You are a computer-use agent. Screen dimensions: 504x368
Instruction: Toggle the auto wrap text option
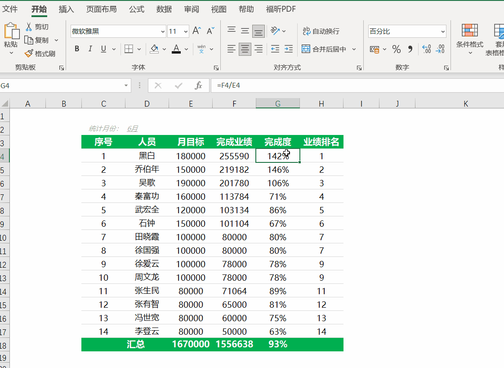(321, 31)
